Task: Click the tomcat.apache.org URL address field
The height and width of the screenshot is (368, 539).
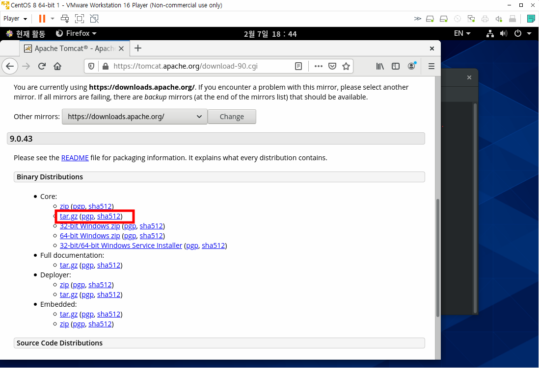Action: pyautogui.click(x=185, y=66)
